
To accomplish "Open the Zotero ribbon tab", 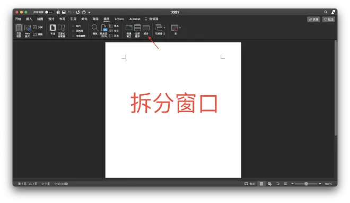I will tap(119, 19).
